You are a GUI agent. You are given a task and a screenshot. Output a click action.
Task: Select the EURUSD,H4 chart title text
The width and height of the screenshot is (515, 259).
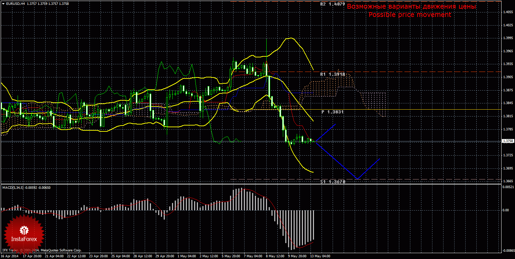[x=15, y=3]
